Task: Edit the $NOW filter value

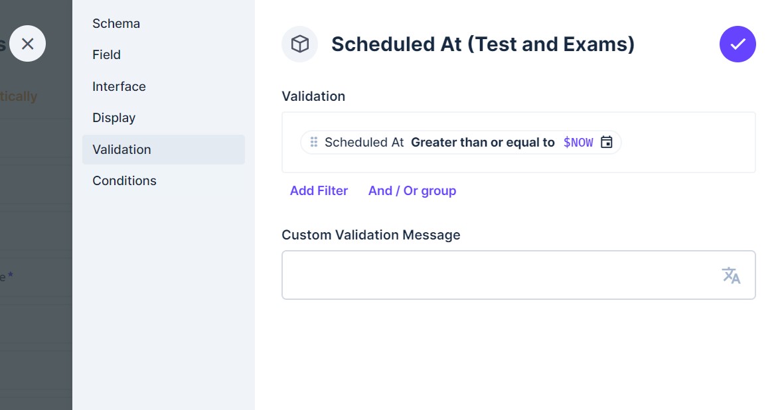Action: pos(578,142)
